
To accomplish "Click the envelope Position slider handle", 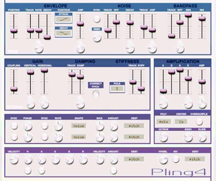I will 14,30.
